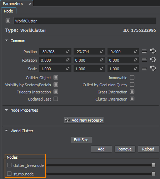Enable Culled by Occlusion Query checkbox
The height and width of the screenshot is (179, 160).
(132, 85)
